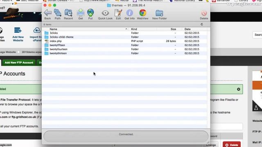Focus the Search field in browser page

[x=257, y=35]
